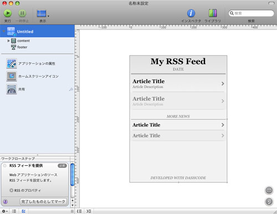
Task: Open Home Screen Icon item
Action: 12,76
